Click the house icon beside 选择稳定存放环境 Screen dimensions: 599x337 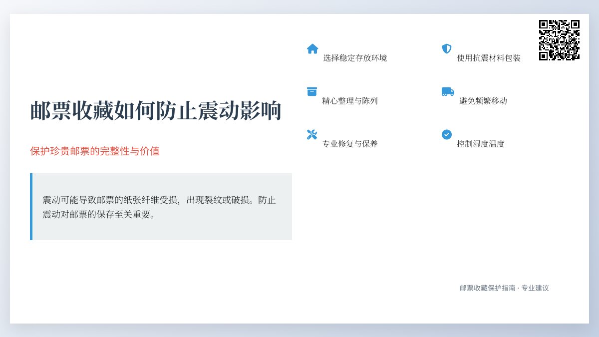pos(312,48)
